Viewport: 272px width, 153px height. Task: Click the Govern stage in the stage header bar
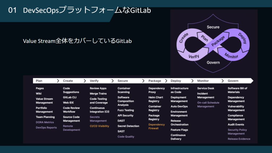(233, 81)
